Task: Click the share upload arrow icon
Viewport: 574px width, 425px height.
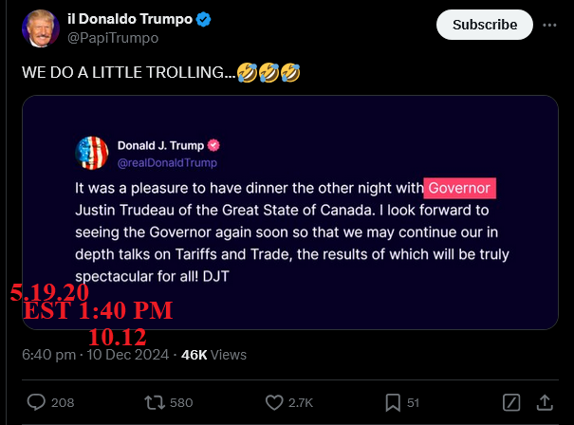Action: point(546,402)
